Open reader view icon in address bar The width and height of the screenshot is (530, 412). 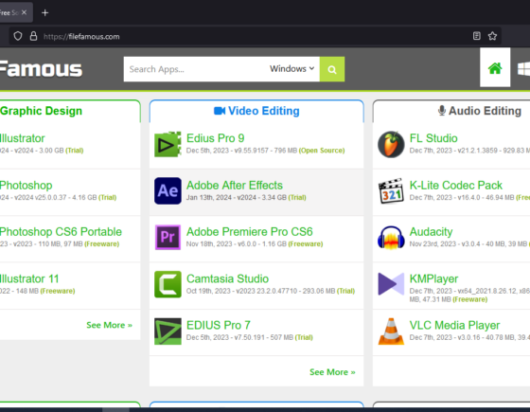click(477, 36)
